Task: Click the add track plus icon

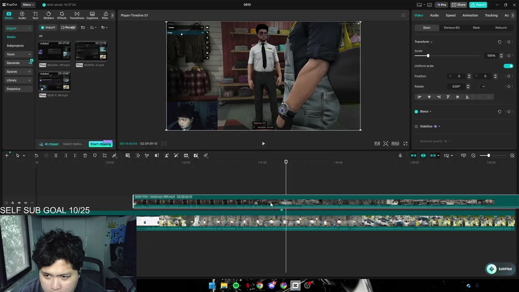Action: tap(6, 156)
